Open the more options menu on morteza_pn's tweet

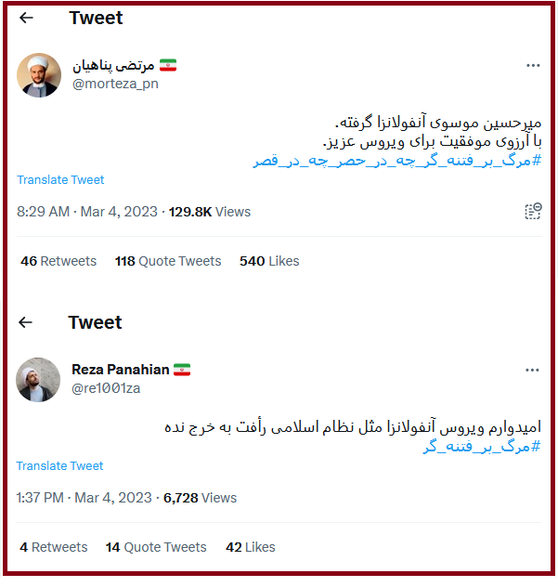click(x=532, y=65)
